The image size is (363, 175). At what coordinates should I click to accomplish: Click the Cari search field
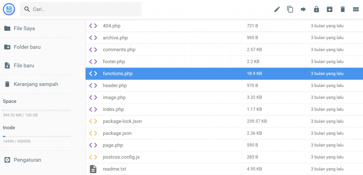[x=80, y=9]
